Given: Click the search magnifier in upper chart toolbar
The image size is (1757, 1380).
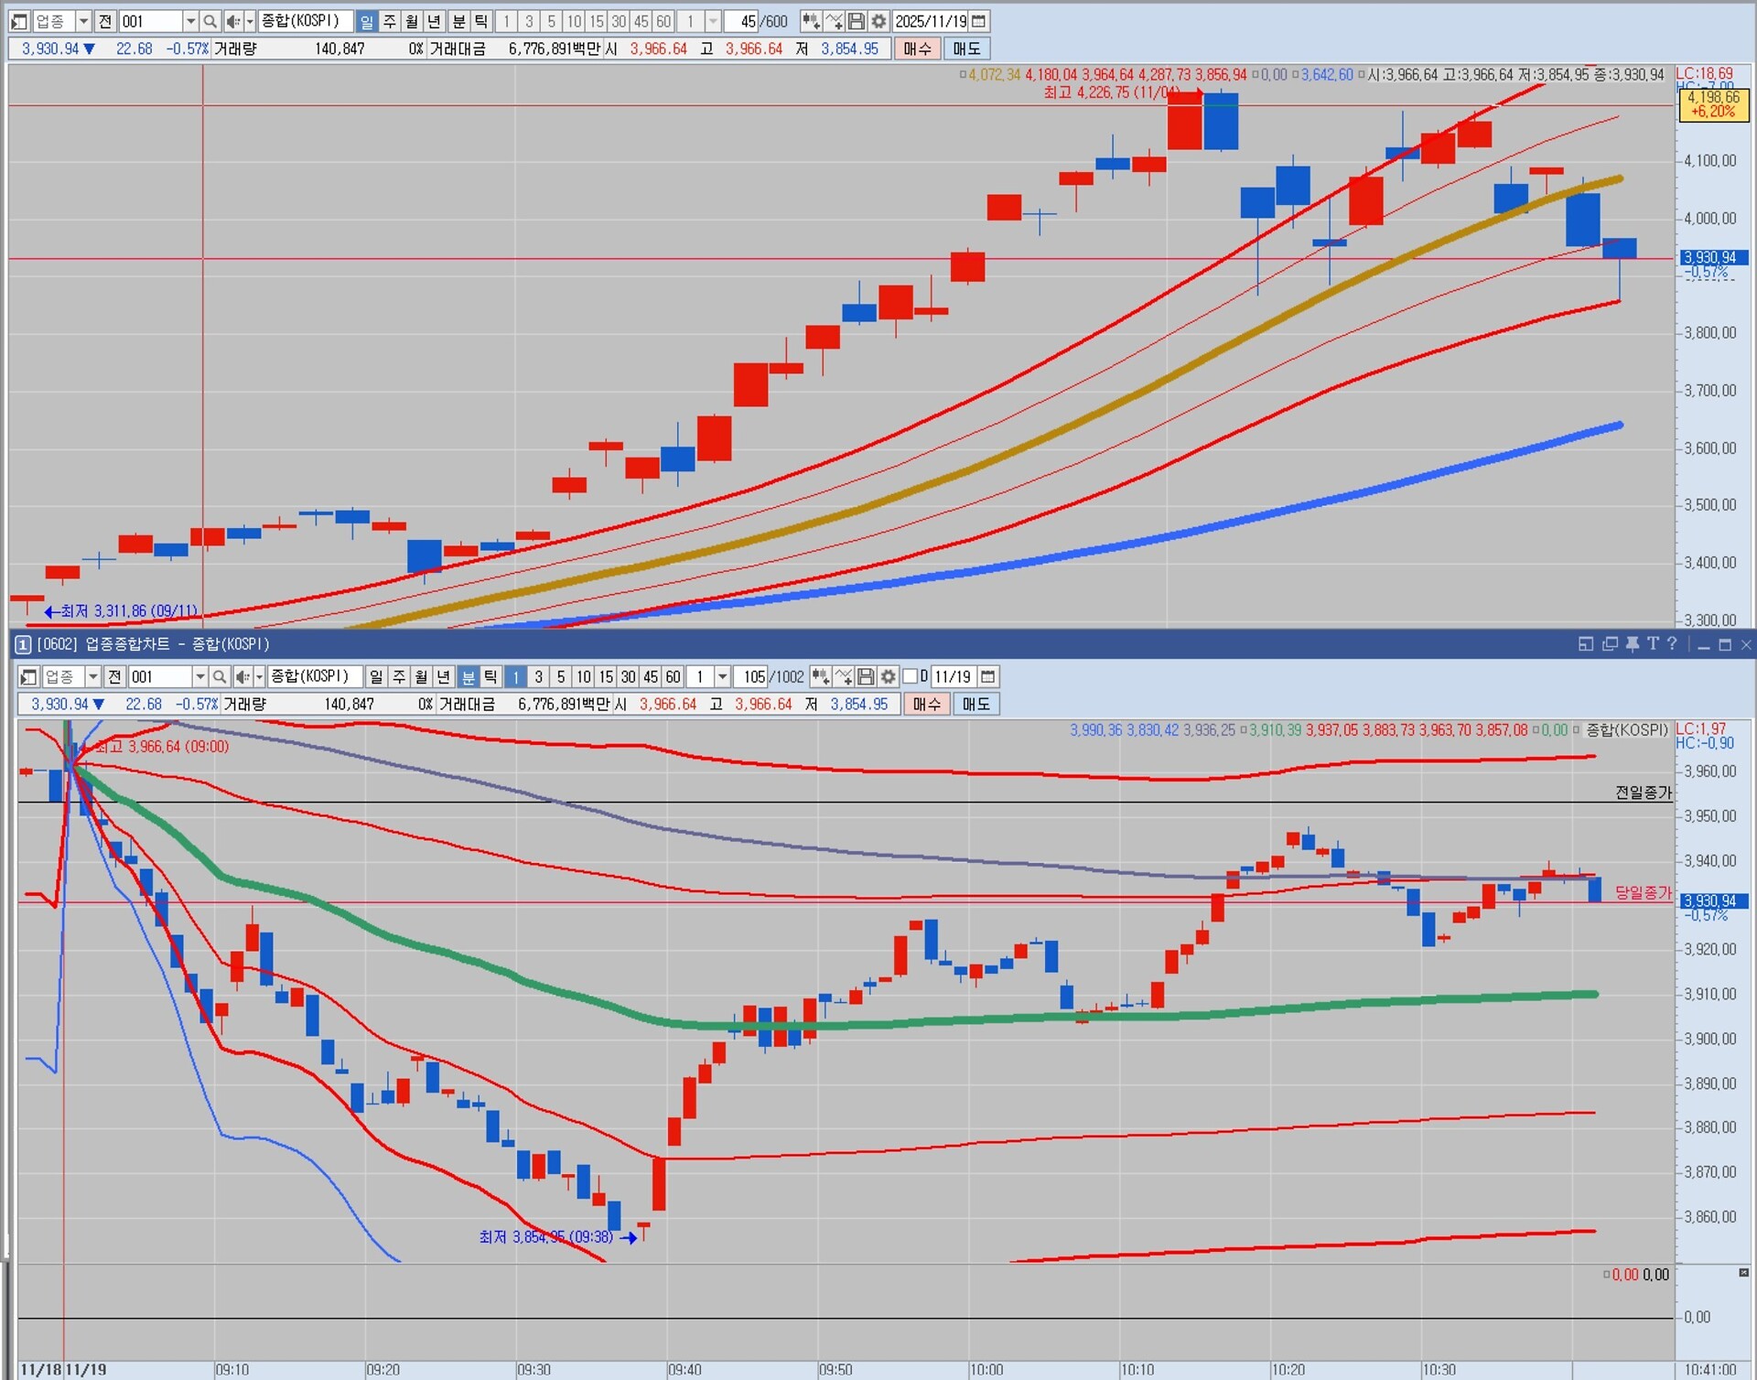Looking at the screenshot, I should pyautogui.click(x=210, y=21).
